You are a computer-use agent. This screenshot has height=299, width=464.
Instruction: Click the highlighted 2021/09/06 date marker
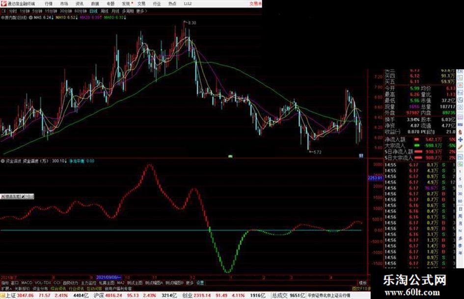(x=109, y=278)
